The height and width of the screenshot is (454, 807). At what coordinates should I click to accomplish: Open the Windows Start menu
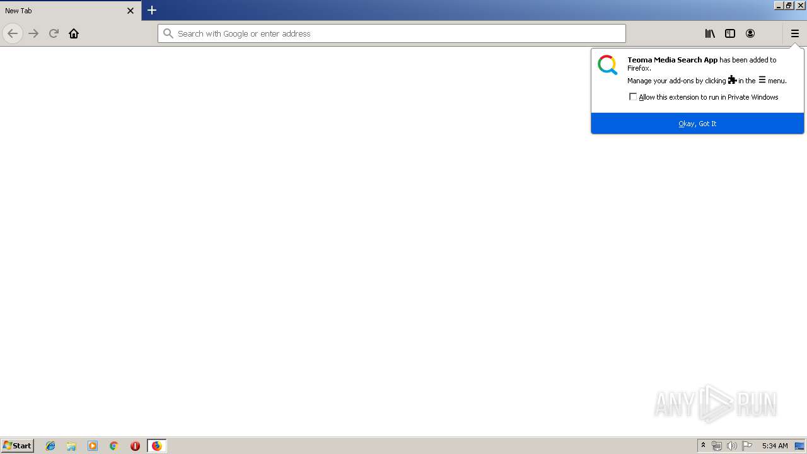click(17, 446)
